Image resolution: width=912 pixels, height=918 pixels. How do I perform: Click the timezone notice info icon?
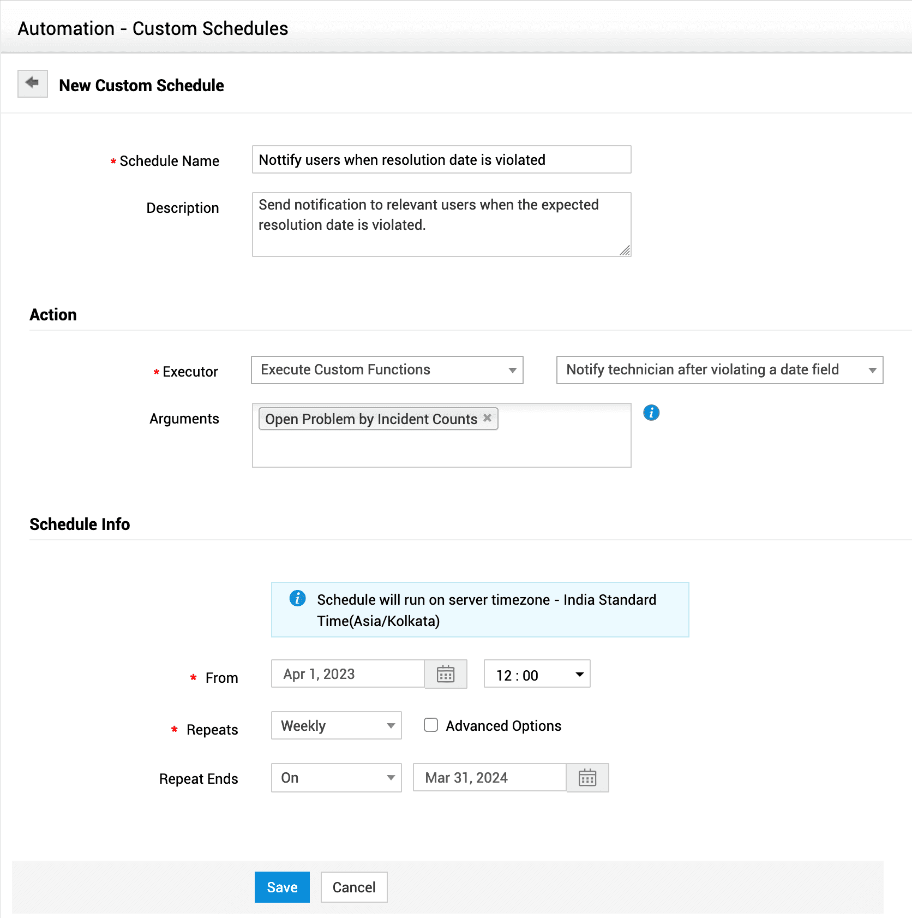click(x=297, y=599)
